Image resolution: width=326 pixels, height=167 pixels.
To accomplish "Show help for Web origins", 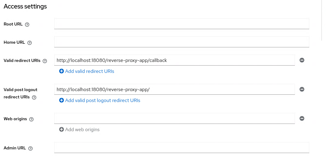I will click(32, 119).
